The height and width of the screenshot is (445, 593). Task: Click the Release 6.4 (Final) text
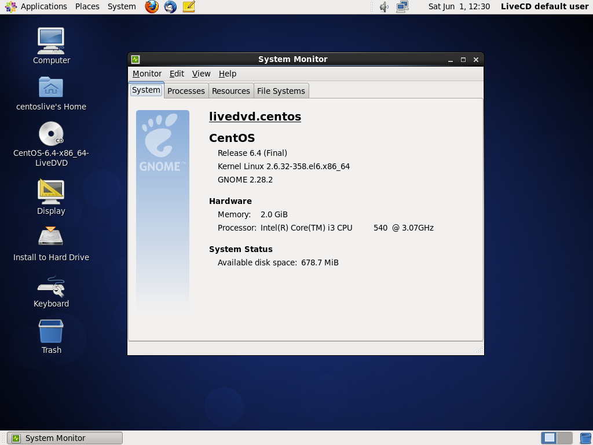pos(252,153)
